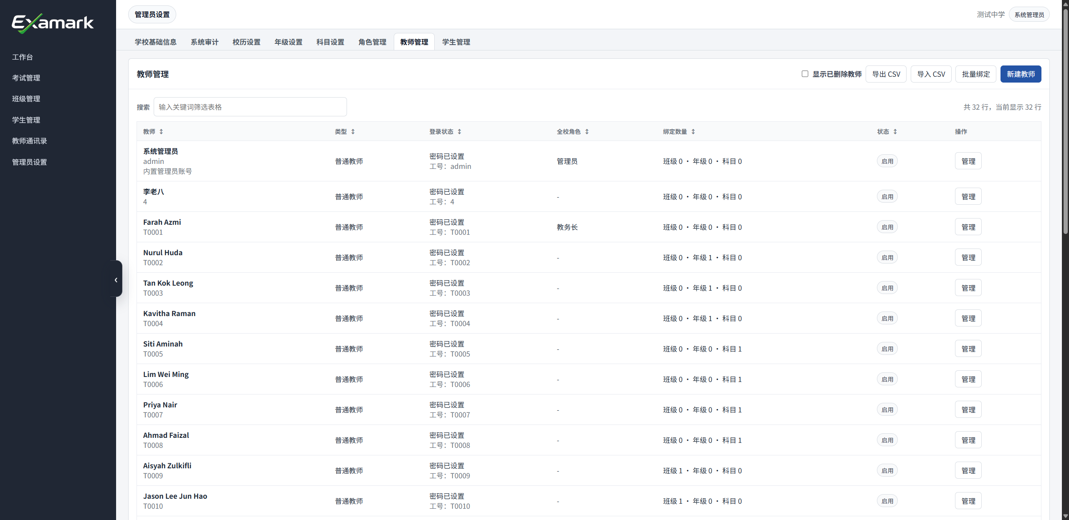The image size is (1069, 520).
Task: Click 启用 status badge for Jason Lee Jun Hao
Action: (x=887, y=501)
